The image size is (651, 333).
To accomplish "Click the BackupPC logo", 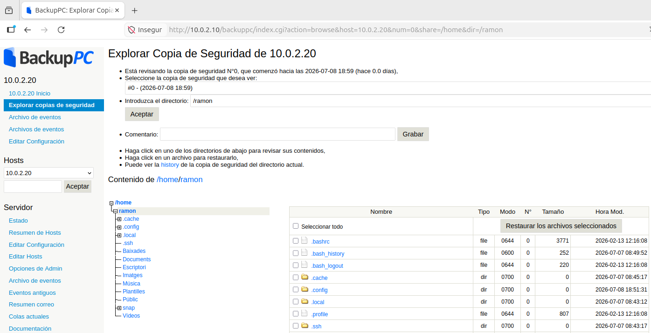I will pyautogui.click(x=48, y=58).
